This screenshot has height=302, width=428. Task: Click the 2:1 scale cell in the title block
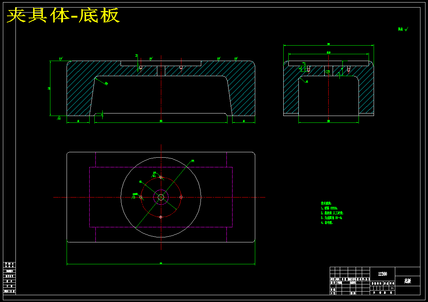(392, 288)
